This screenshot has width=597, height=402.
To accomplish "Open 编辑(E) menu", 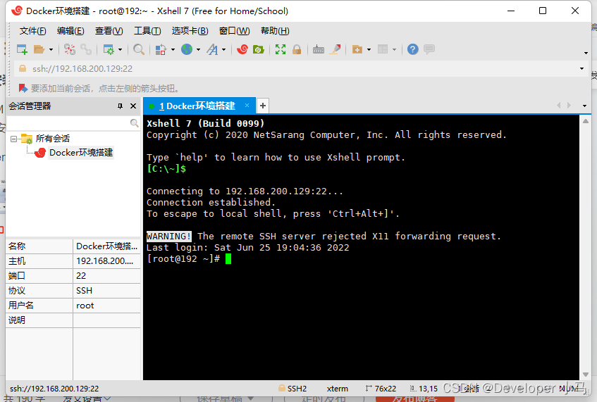I will pyautogui.click(x=70, y=31).
